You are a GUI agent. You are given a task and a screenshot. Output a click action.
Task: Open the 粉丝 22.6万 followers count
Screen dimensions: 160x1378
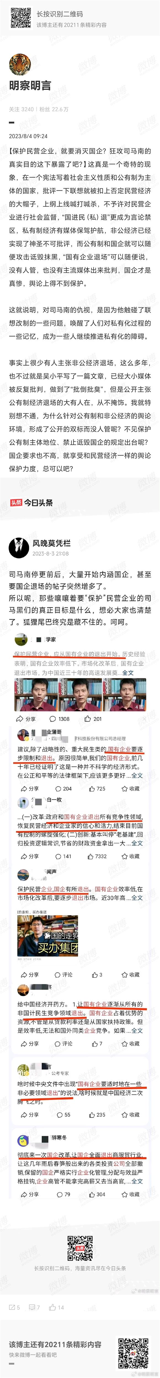point(54,109)
